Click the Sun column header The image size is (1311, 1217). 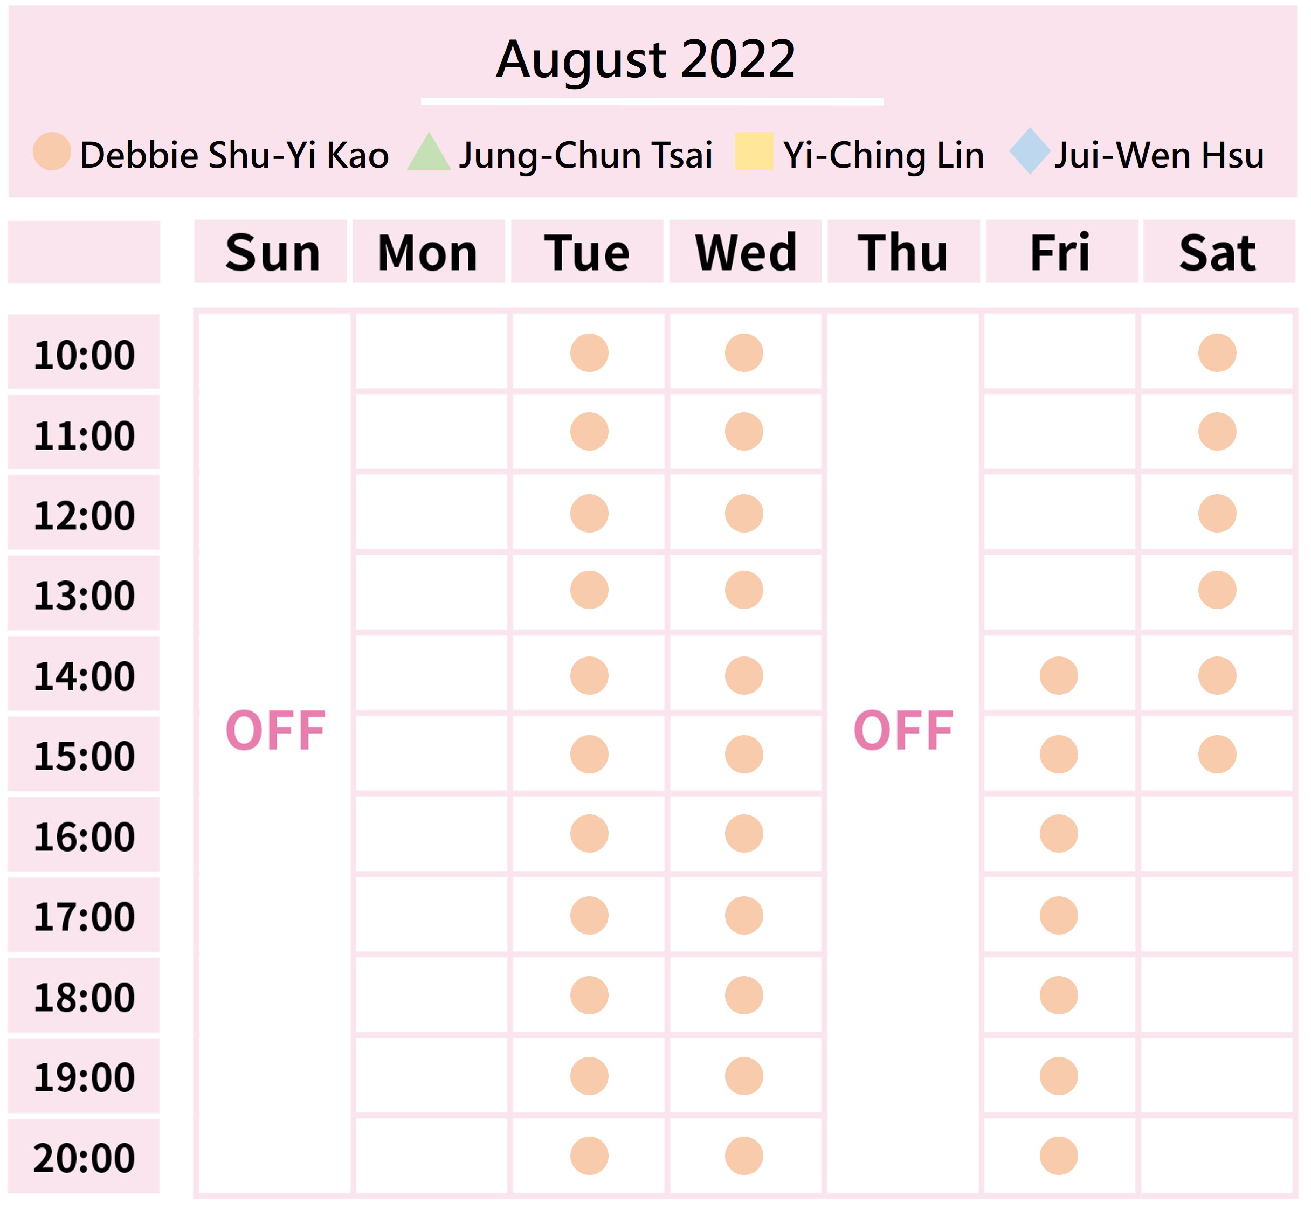pyautogui.click(x=271, y=252)
